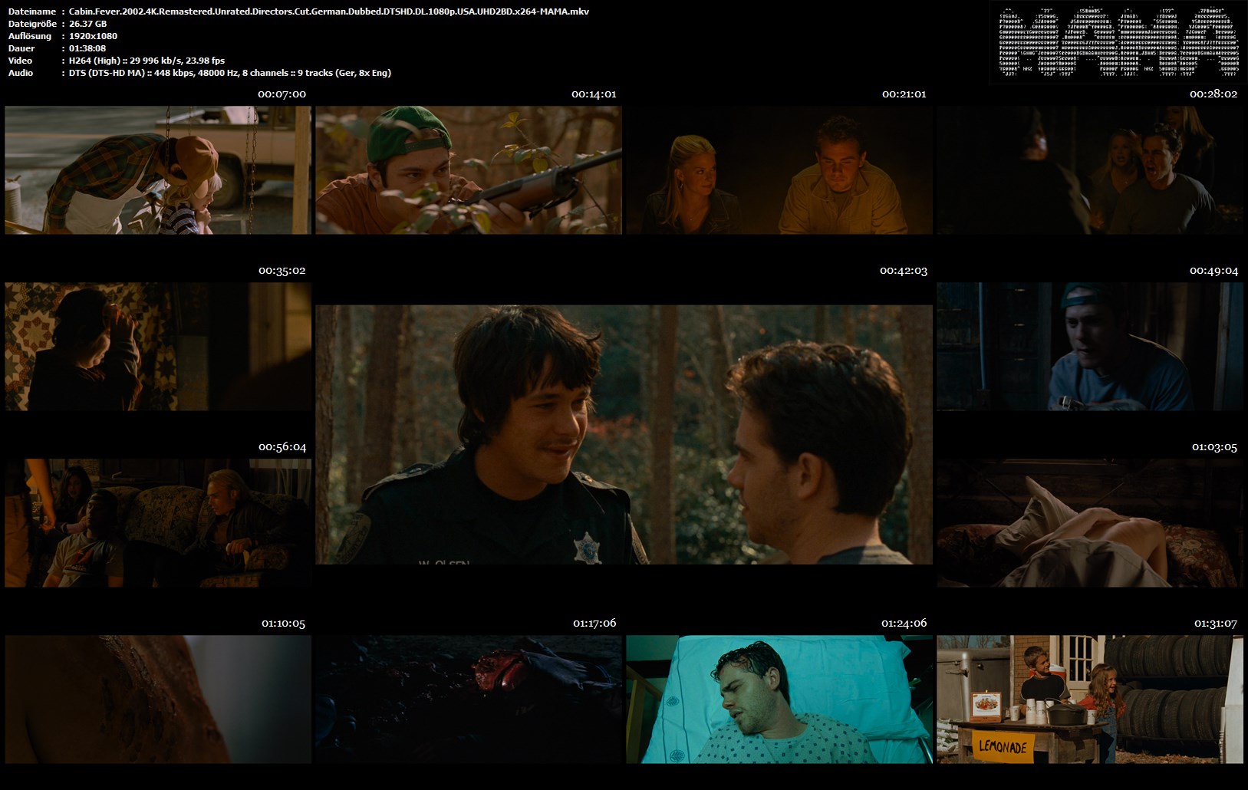The width and height of the screenshot is (1248, 790).
Task: Click the Video field label
Action: pos(21,61)
